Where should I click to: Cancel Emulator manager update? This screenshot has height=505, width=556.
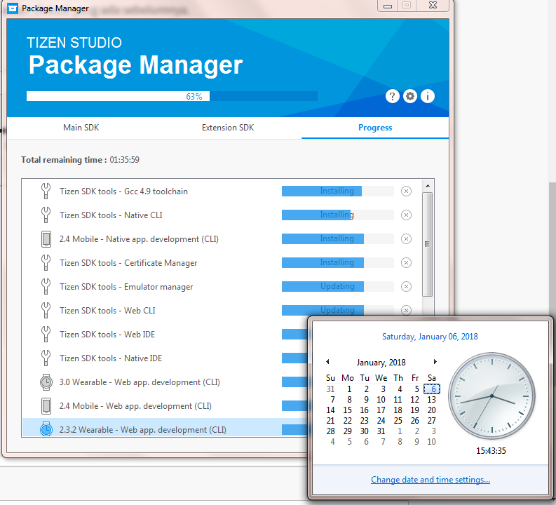pos(406,287)
